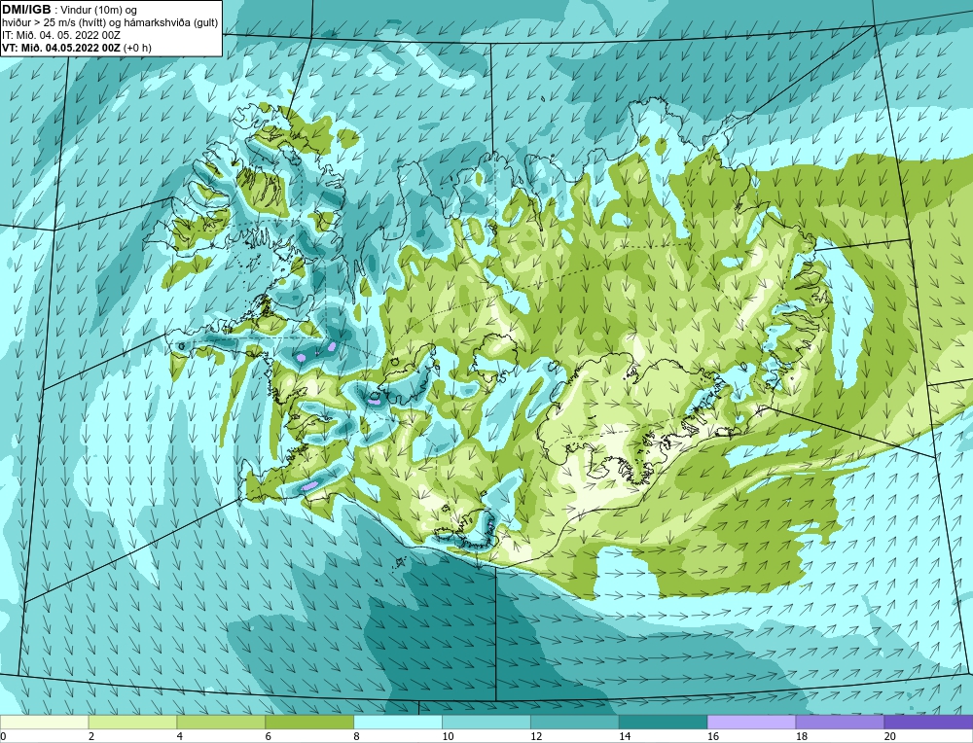This screenshot has height=743, width=973.
Task: Select the olive green 6–8 m/s legend swatch
Action: 309,722
